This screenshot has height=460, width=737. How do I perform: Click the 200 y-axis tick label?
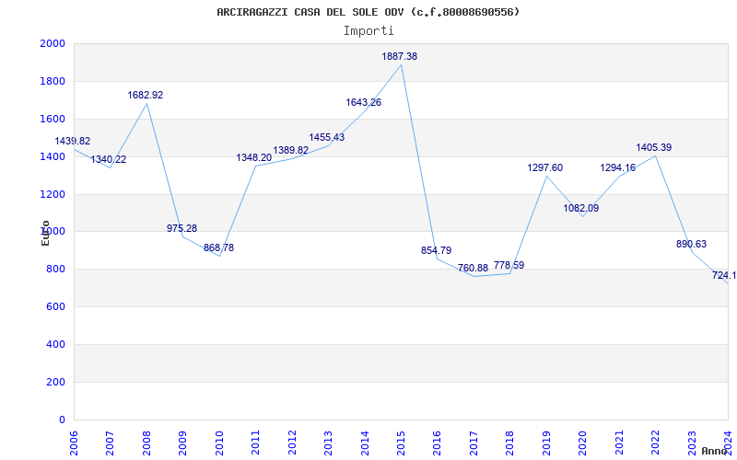click(x=55, y=382)
